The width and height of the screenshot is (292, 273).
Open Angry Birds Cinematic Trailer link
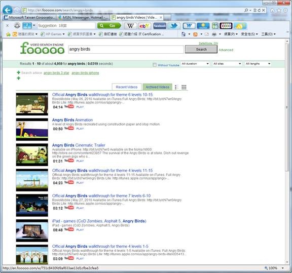coord(79,145)
